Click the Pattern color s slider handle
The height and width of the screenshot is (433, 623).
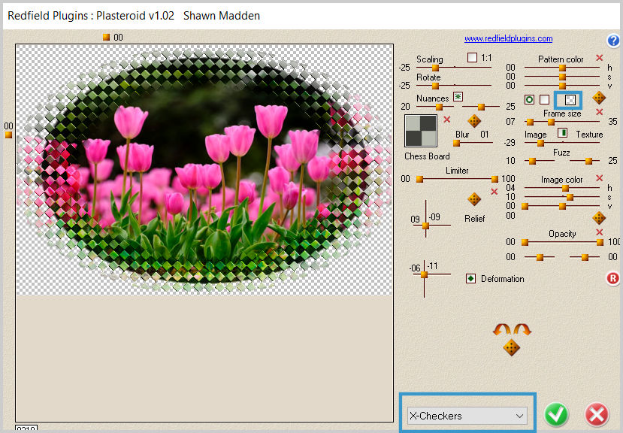point(562,77)
